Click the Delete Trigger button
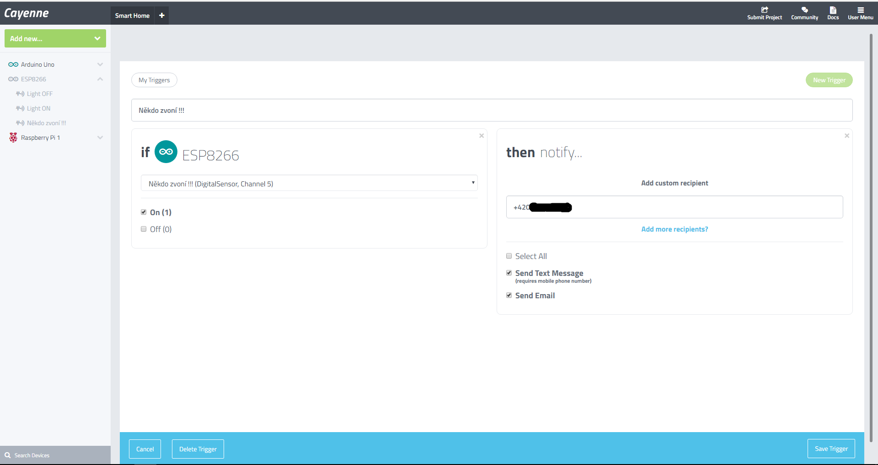878x465 pixels. [198, 449]
